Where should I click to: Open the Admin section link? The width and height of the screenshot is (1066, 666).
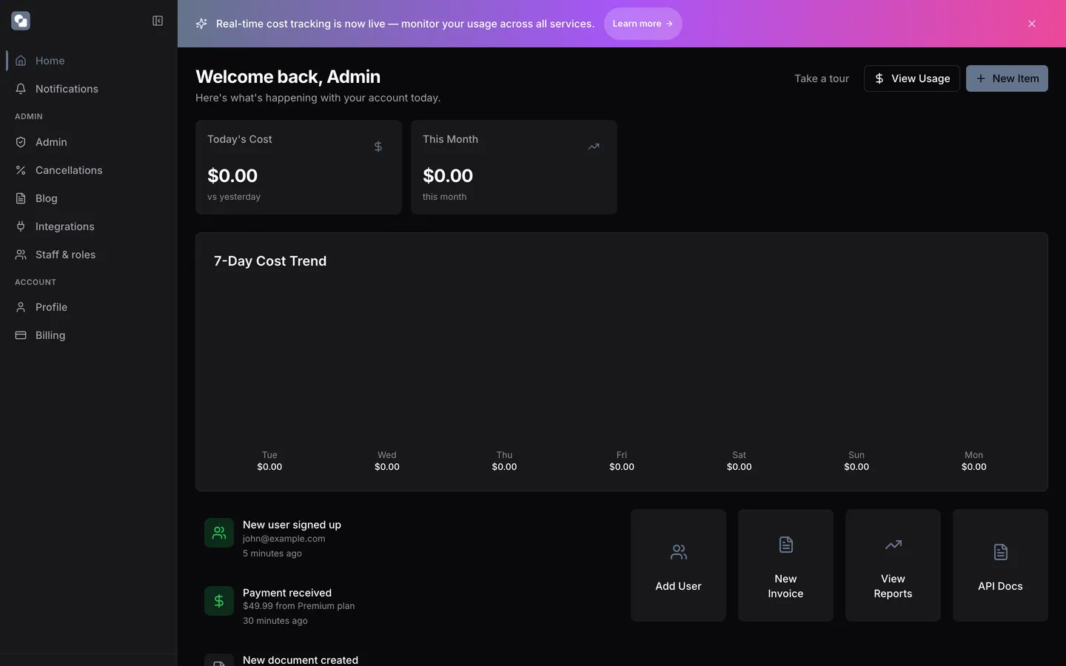pos(89,142)
